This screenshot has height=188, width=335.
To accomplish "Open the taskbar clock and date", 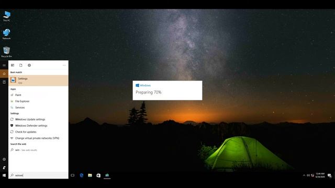I will [x=320, y=175].
